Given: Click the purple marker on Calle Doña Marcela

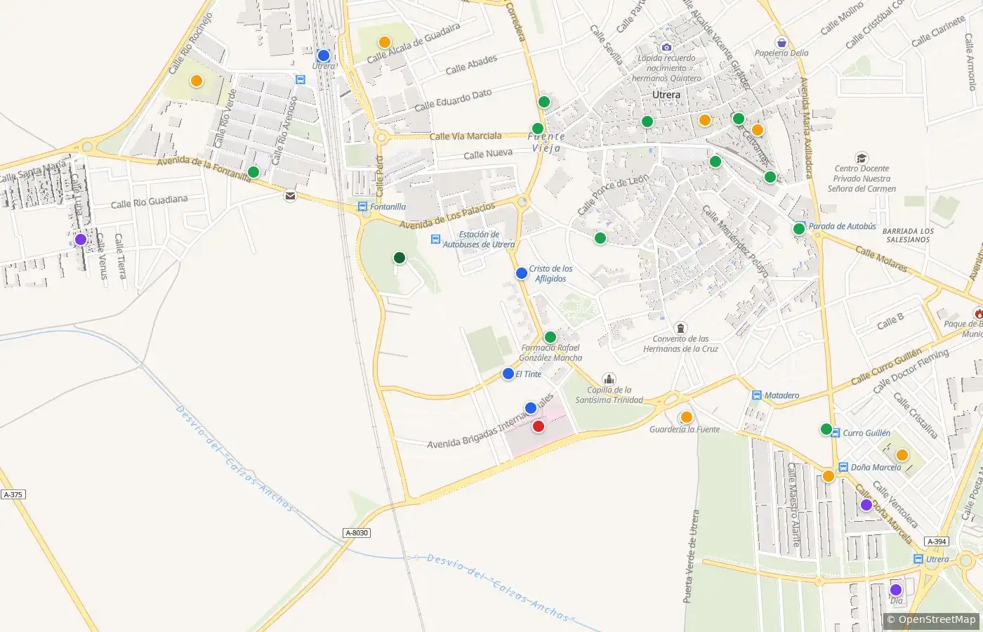Looking at the screenshot, I should (866, 505).
